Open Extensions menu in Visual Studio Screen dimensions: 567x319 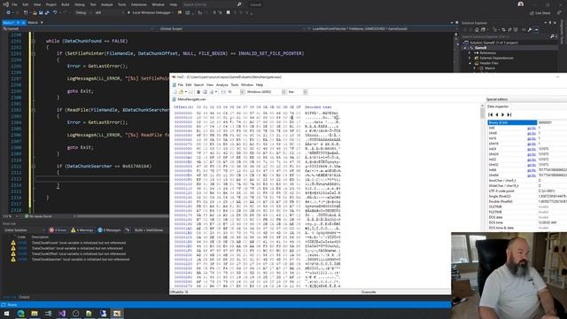point(139,4)
